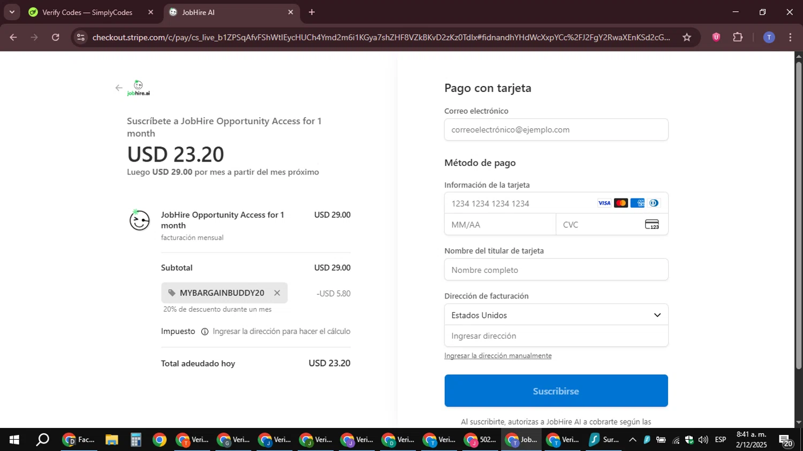The height and width of the screenshot is (451, 803).
Task: Click the Mastercard icon
Action: [x=621, y=203]
